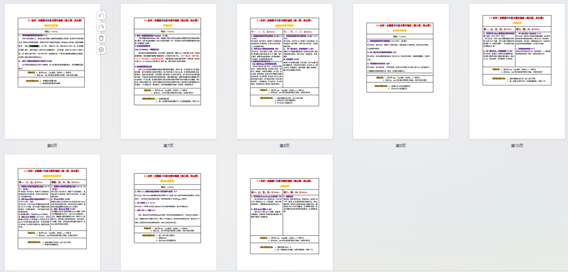Click the 第9页 page label
The width and height of the screenshot is (568, 272).
tap(401, 146)
